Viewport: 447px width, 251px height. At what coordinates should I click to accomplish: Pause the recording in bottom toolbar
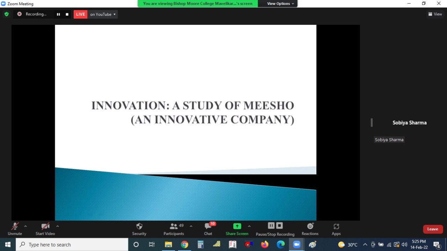point(271,226)
